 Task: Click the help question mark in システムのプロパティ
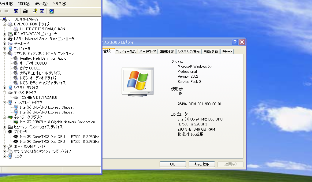(x=235, y=42)
